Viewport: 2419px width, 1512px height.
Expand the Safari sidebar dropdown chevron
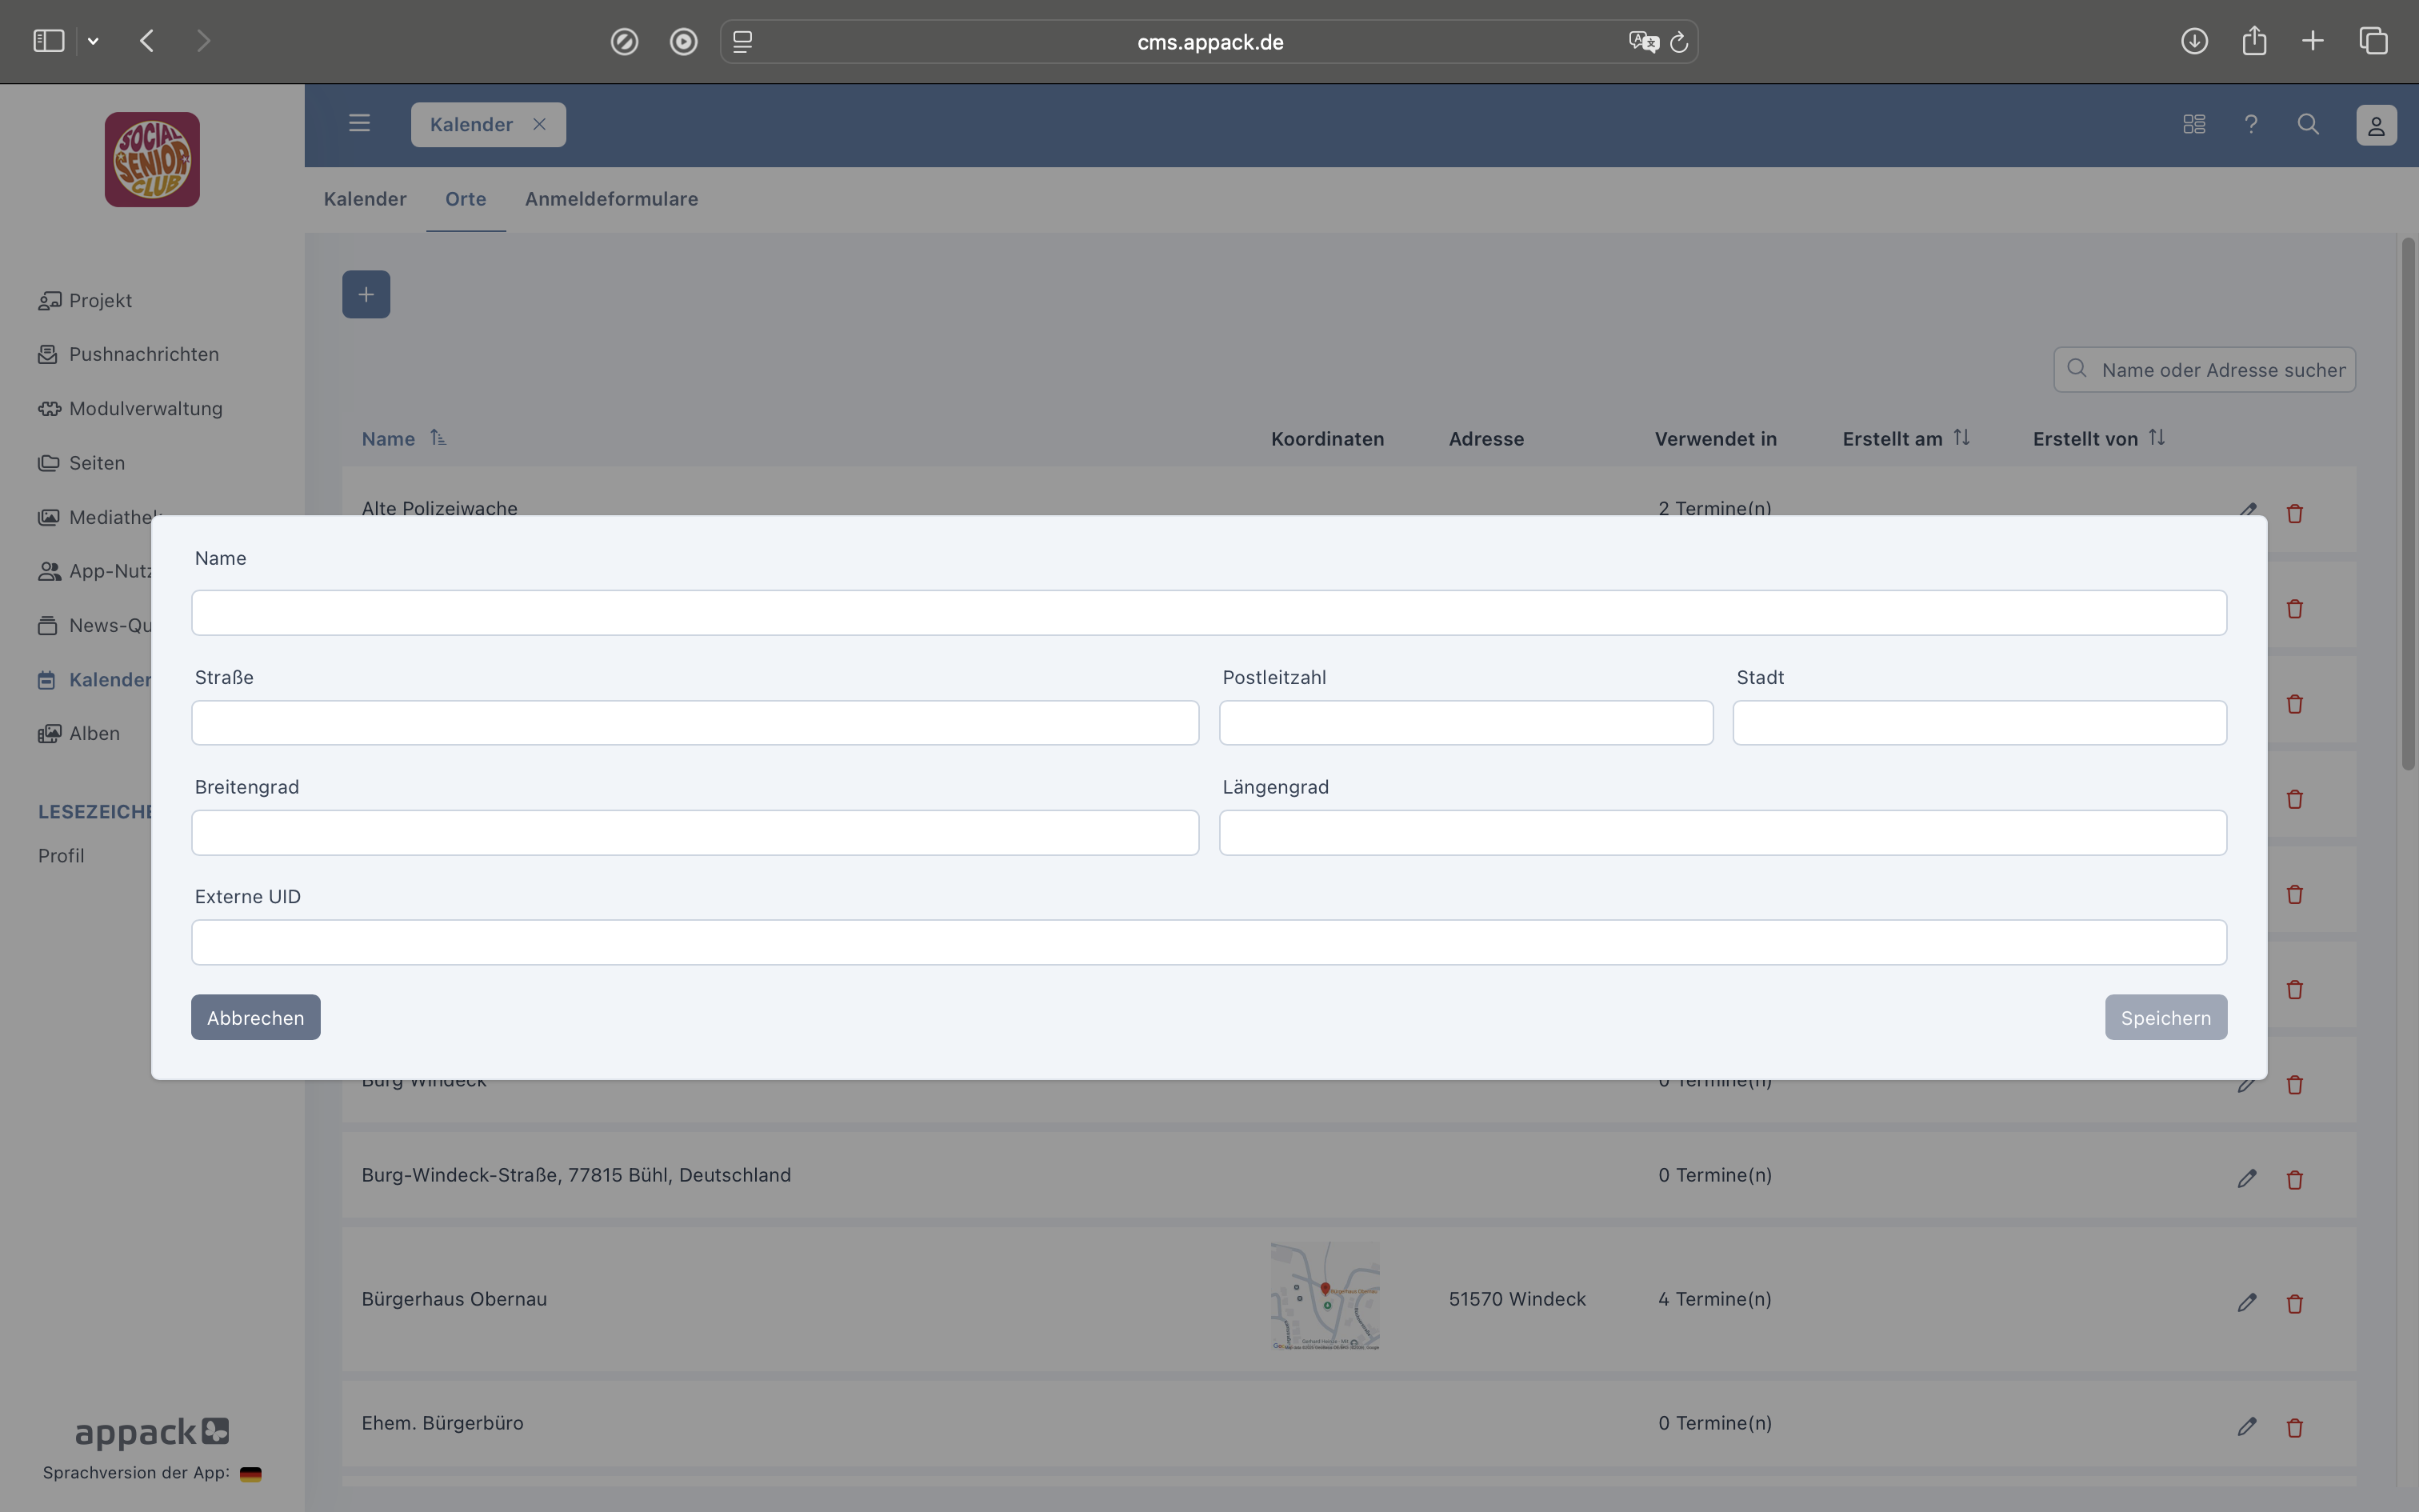[93, 41]
